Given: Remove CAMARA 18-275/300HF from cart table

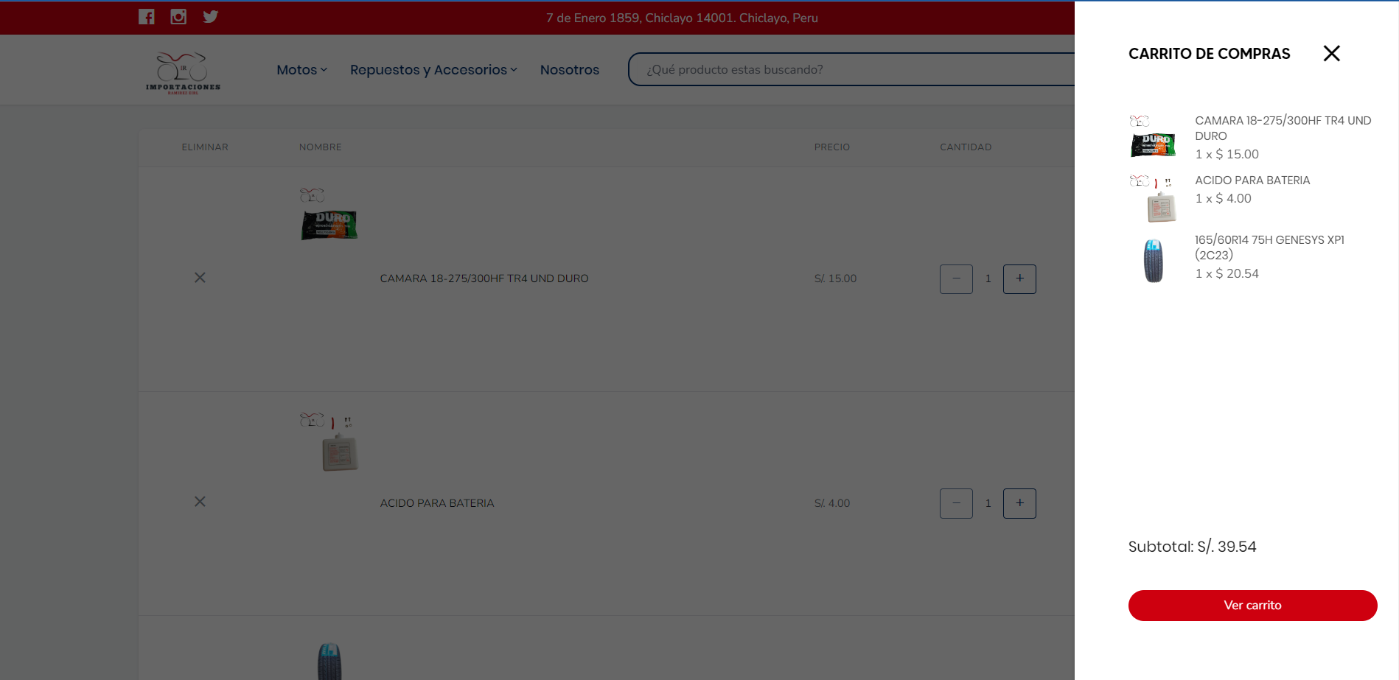Looking at the screenshot, I should pos(200,278).
